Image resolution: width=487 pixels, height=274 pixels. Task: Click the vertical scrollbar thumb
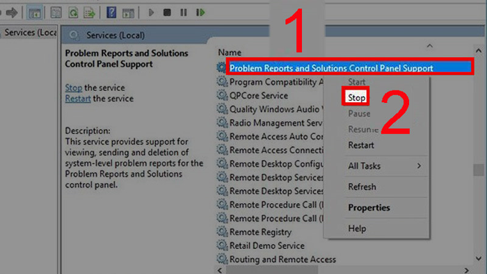point(479,170)
